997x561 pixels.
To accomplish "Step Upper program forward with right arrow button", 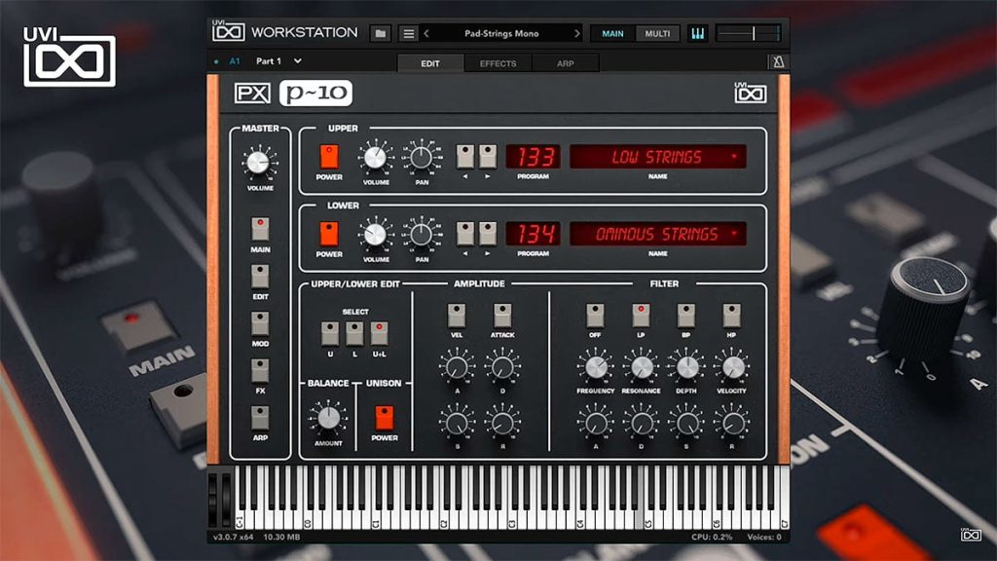I will click(x=488, y=157).
